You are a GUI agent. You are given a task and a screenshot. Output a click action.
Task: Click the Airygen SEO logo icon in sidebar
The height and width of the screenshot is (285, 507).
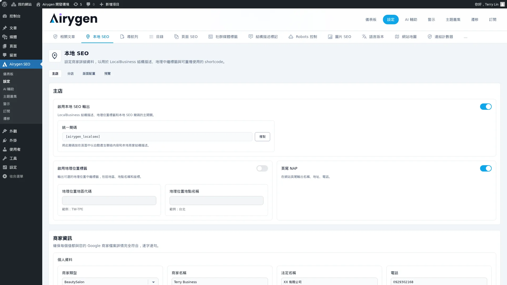pos(5,64)
